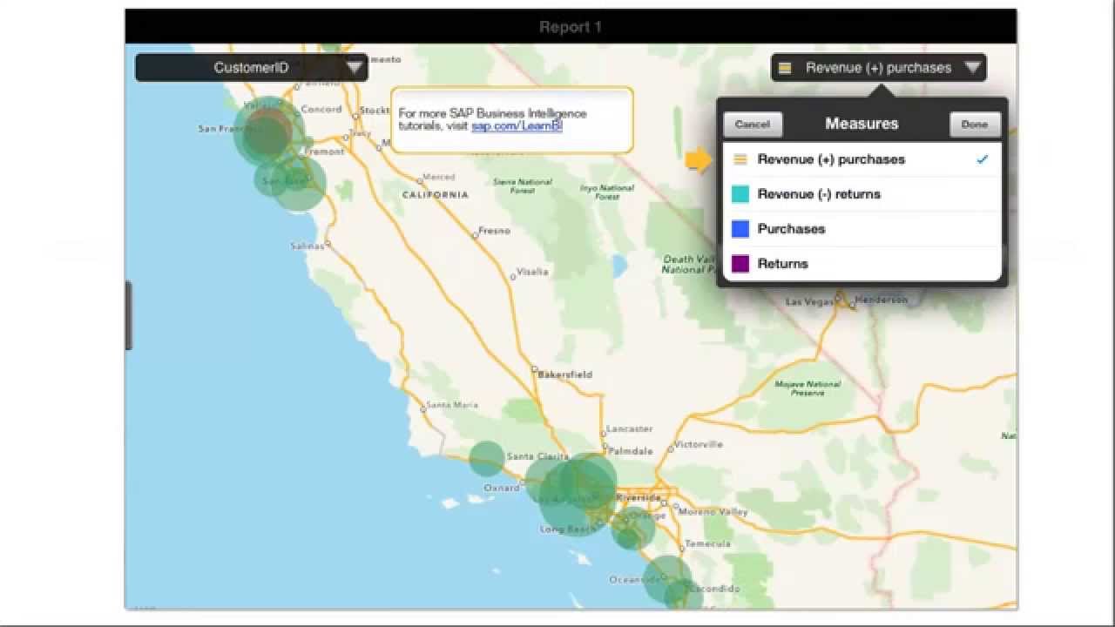Click the Mojave National Preserve label

tap(808, 388)
